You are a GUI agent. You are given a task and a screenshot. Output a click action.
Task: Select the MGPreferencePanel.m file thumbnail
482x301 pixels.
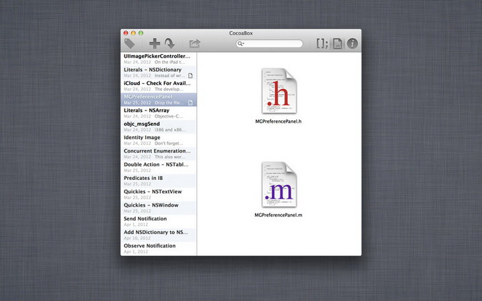tap(278, 185)
